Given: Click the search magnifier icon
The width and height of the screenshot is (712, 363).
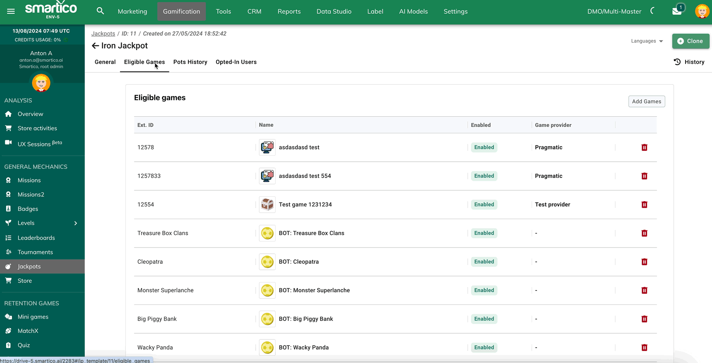Looking at the screenshot, I should [100, 11].
